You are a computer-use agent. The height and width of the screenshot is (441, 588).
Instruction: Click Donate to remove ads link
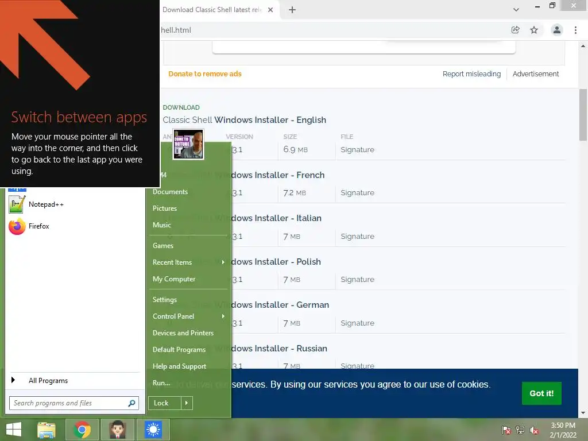click(x=205, y=74)
